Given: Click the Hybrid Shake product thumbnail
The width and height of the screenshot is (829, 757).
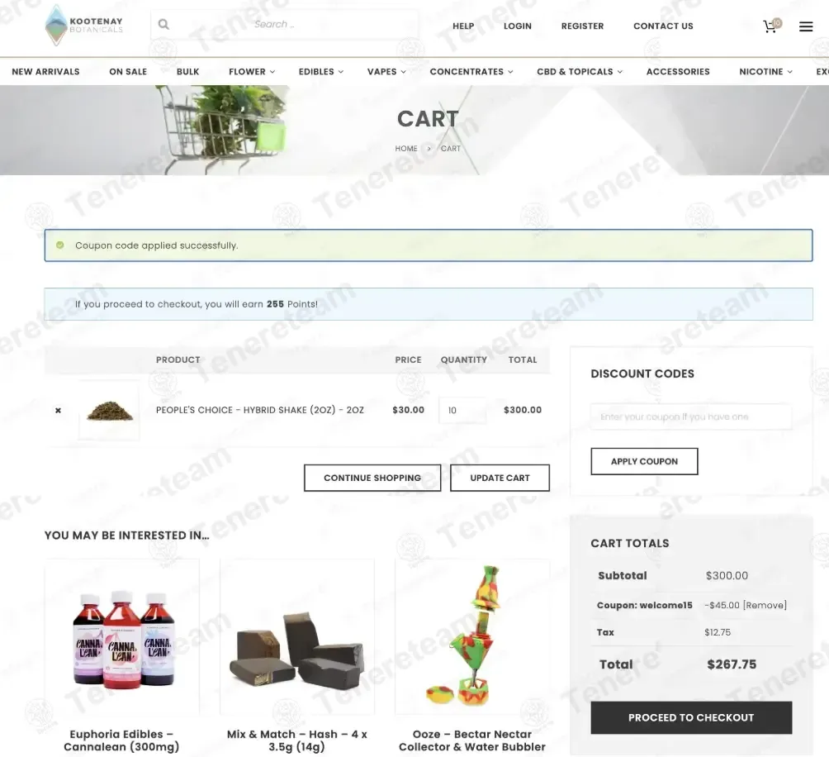Looking at the screenshot, I should point(110,410).
